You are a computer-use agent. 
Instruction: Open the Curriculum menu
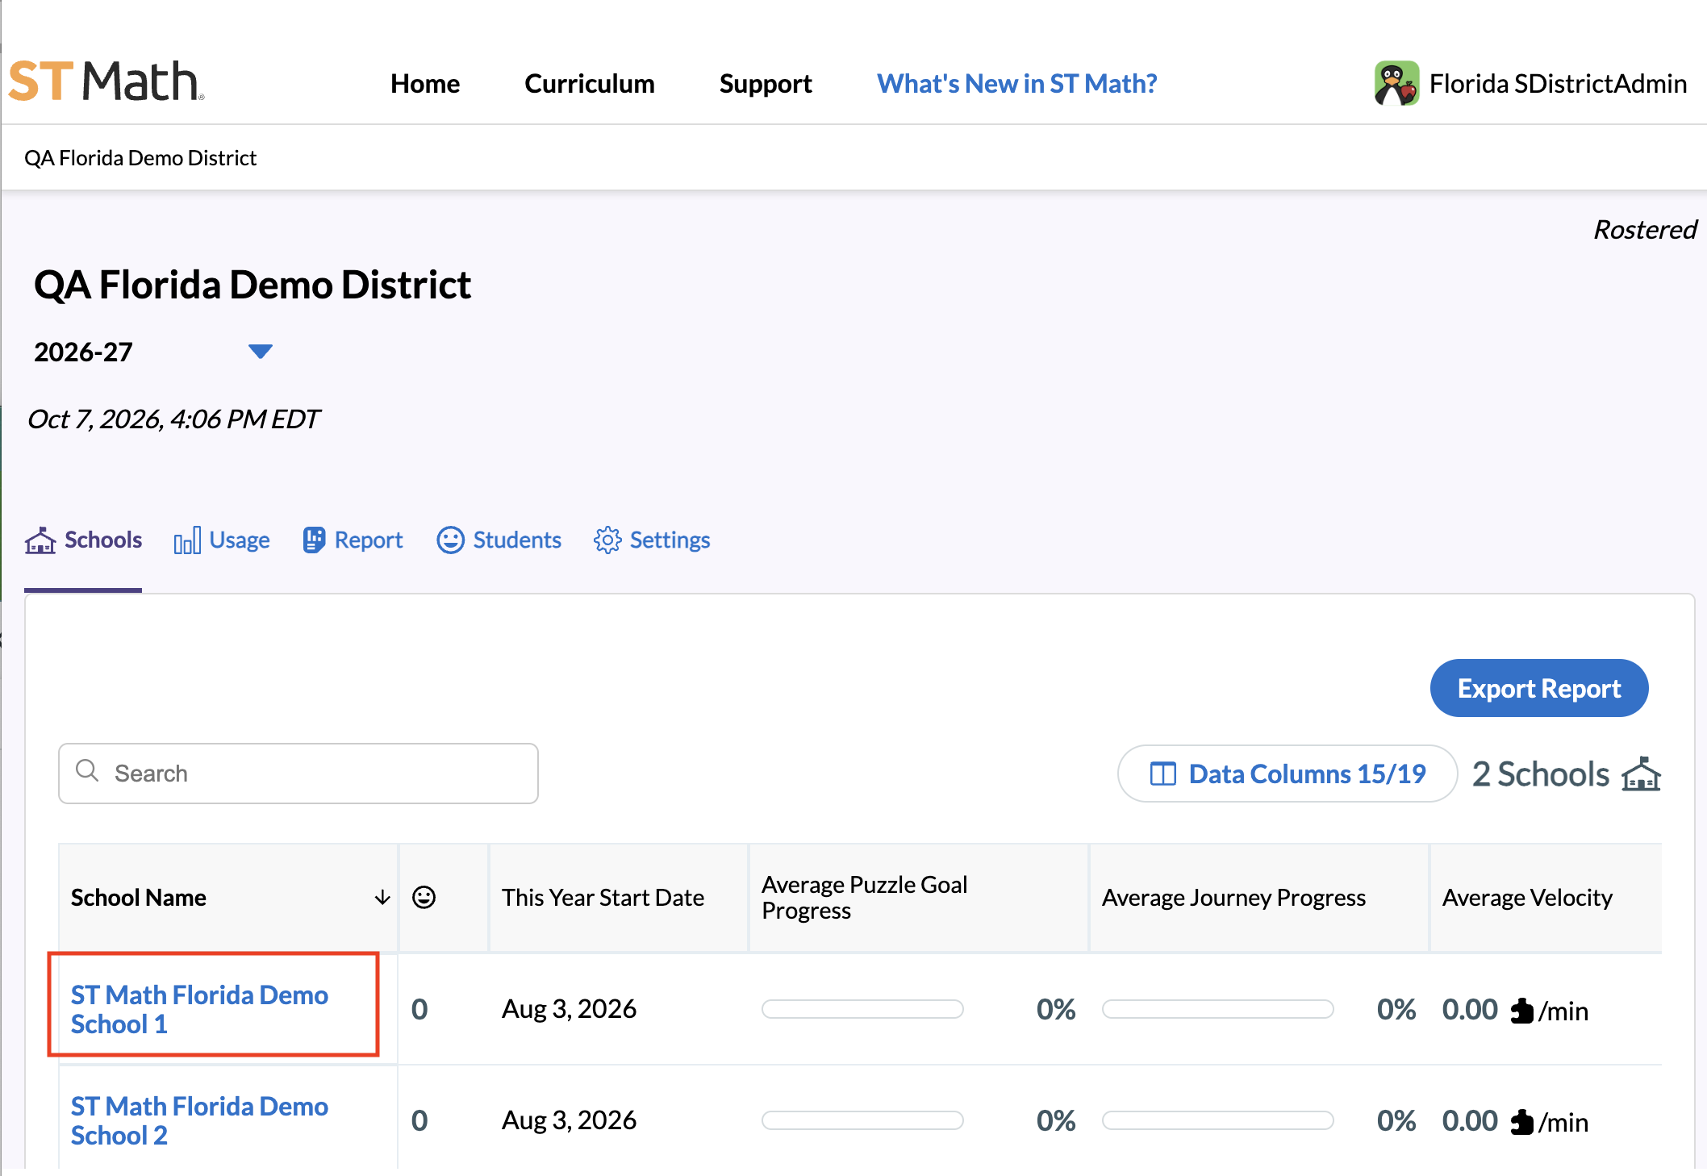(x=590, y=84)
